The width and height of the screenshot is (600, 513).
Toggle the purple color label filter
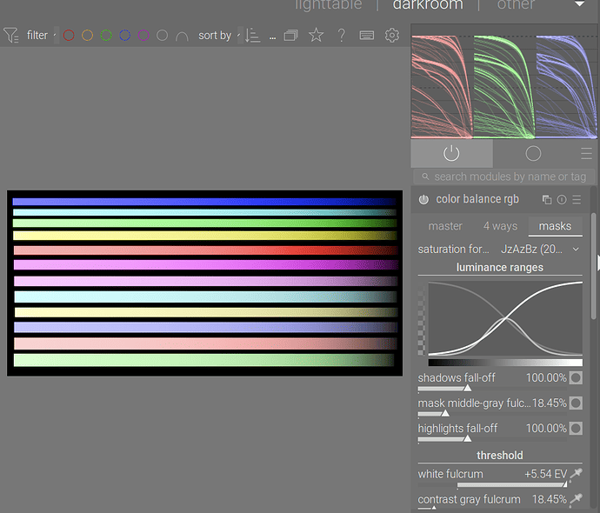coord(143,36)
